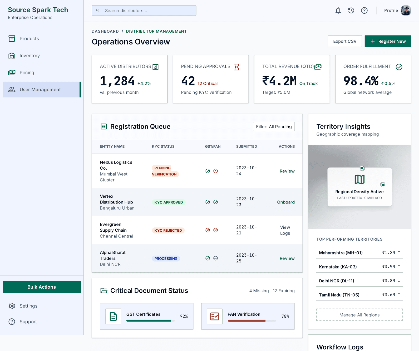Click the Delhi NCR (DL-11) territory row

(x=359, y=281)
